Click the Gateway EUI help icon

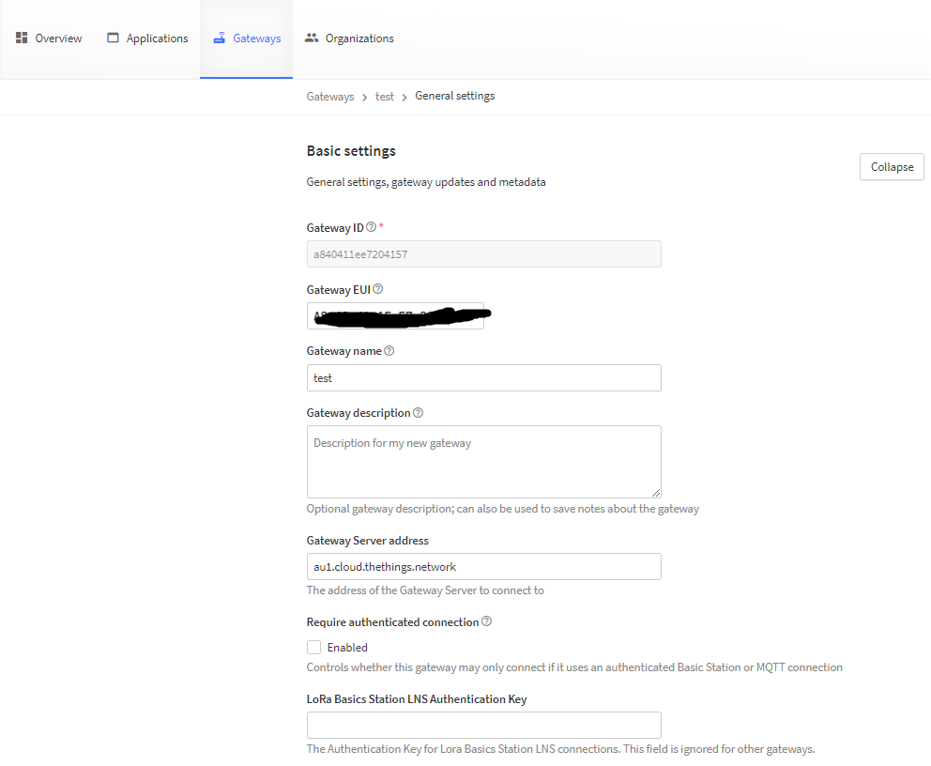(x=376, y=288)
